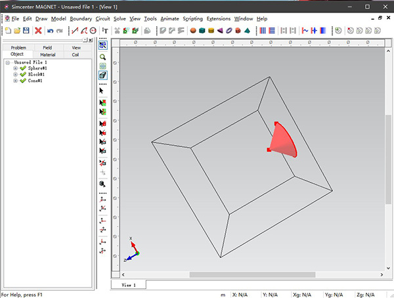Expand the Sphere#1 tree node

coord(15,68)
